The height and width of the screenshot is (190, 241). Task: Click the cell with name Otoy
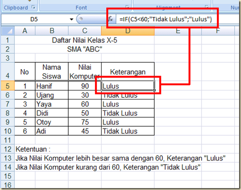[x=52, y=122]
